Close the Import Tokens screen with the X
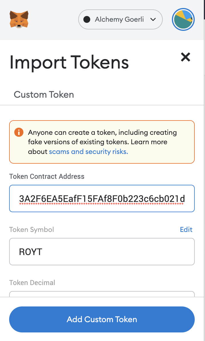205x341 pixels. click(x=185, y=57)
